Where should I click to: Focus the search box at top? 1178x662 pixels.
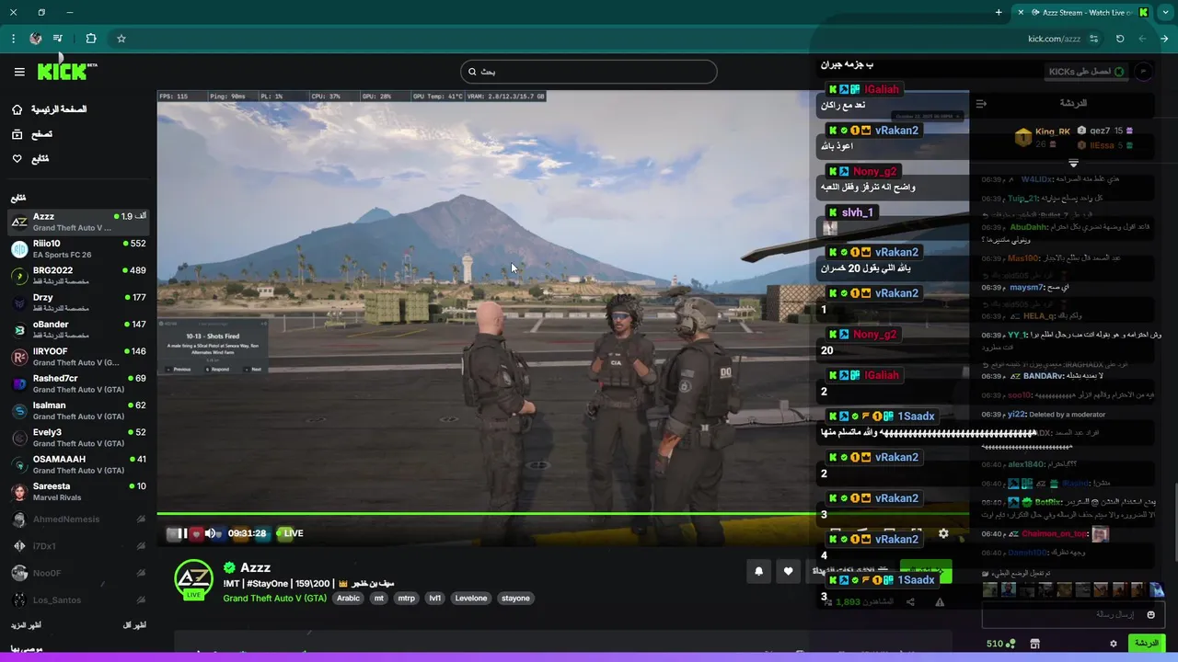(x=588, y=72)
